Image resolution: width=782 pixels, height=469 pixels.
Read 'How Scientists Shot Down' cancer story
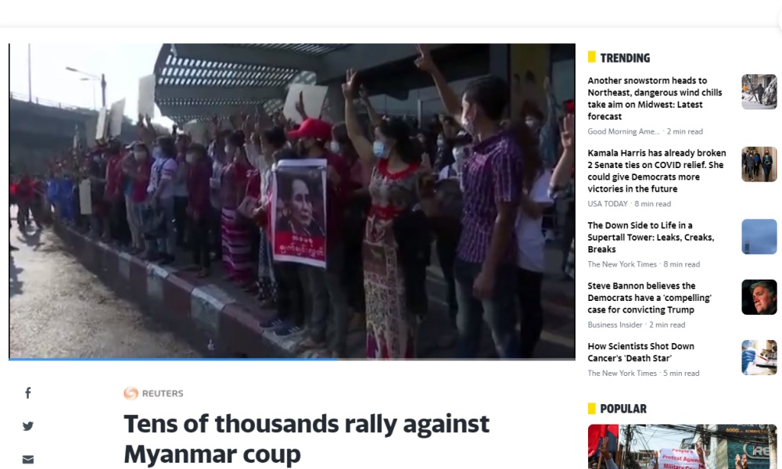click(641, 352)
